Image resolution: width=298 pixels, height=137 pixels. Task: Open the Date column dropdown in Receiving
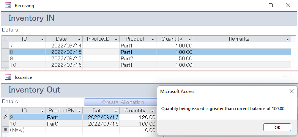tap(79, 39)
